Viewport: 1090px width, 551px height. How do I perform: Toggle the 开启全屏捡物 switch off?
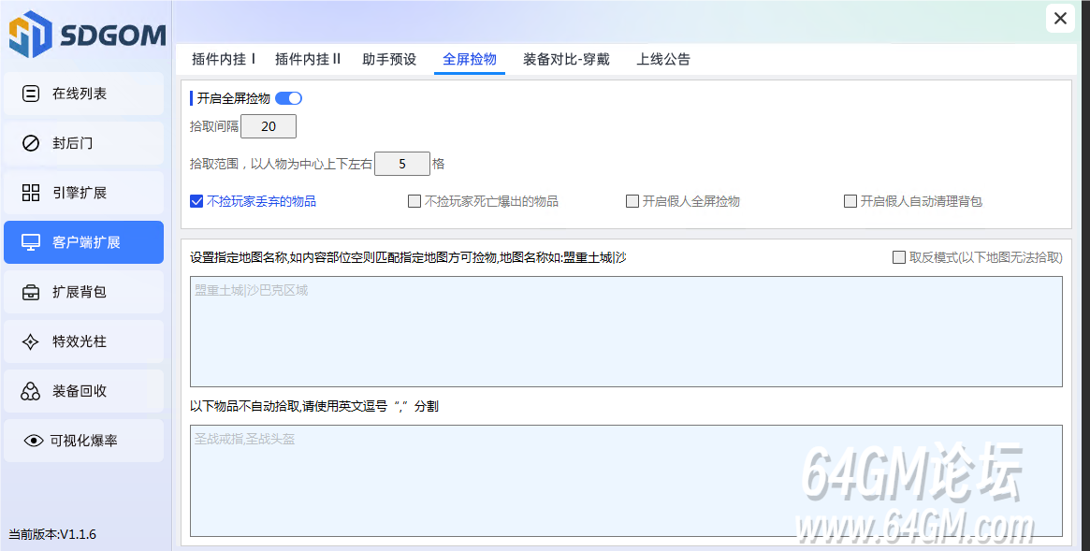point(288,98)
